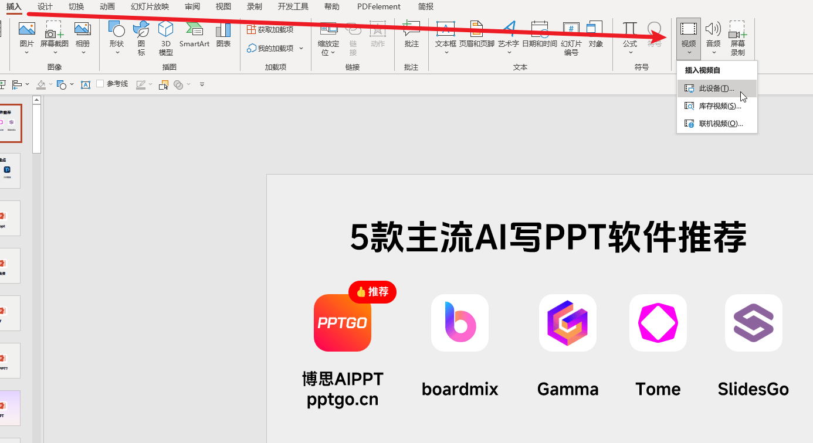
Task: Open the 视图 view tab
Action: [223, 6]
